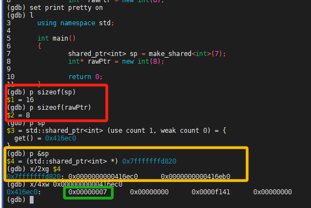Click the 'p &sp' command
Viewport: 311px width, 208px height.
click(28, 154)
